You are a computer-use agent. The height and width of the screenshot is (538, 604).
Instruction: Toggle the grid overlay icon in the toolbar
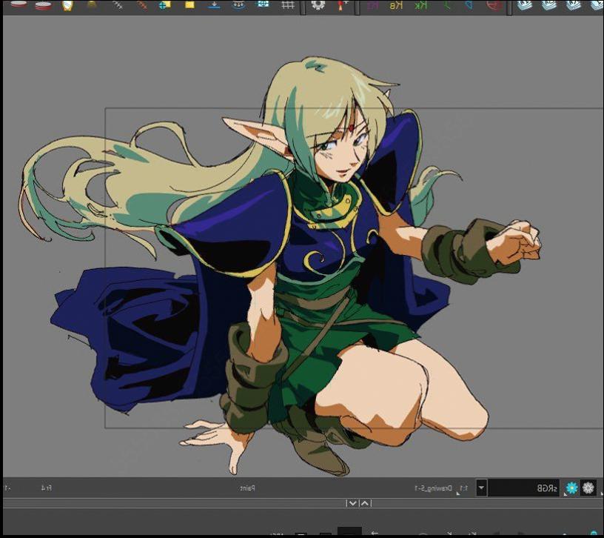pos(289,4)
